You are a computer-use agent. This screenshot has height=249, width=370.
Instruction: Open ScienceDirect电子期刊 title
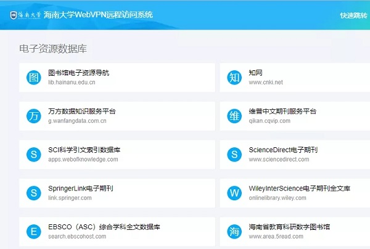point(283,150)
